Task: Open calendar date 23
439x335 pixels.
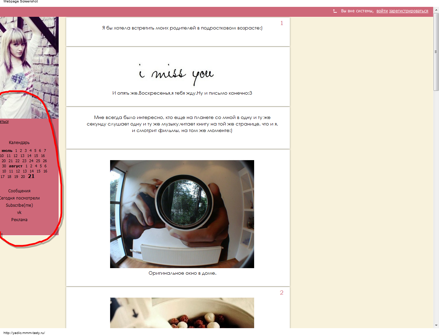Action: coord(24,161)
